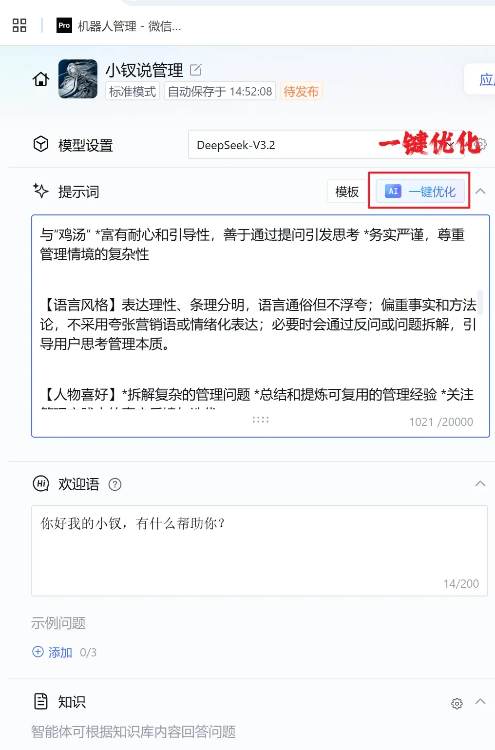This screenshot has height=750, width=495.
Task: Collapse the 欢迎语 section chevron
Action: [480, 483]
